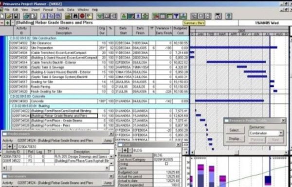Click the toolbar icon left of Help
This screenshot has height=187, width=292.
coord(218,16)
